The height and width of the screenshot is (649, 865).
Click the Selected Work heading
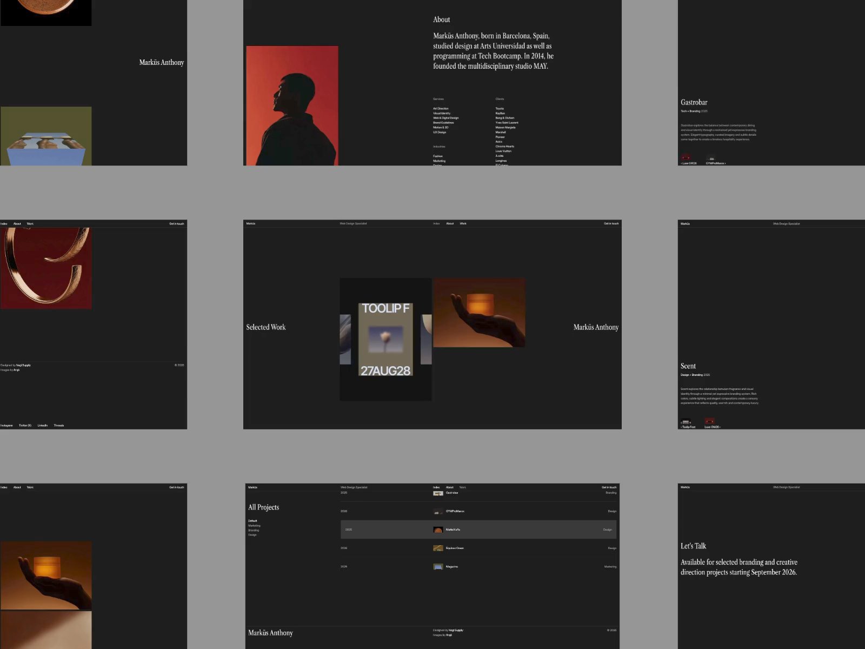click(266, 327)
